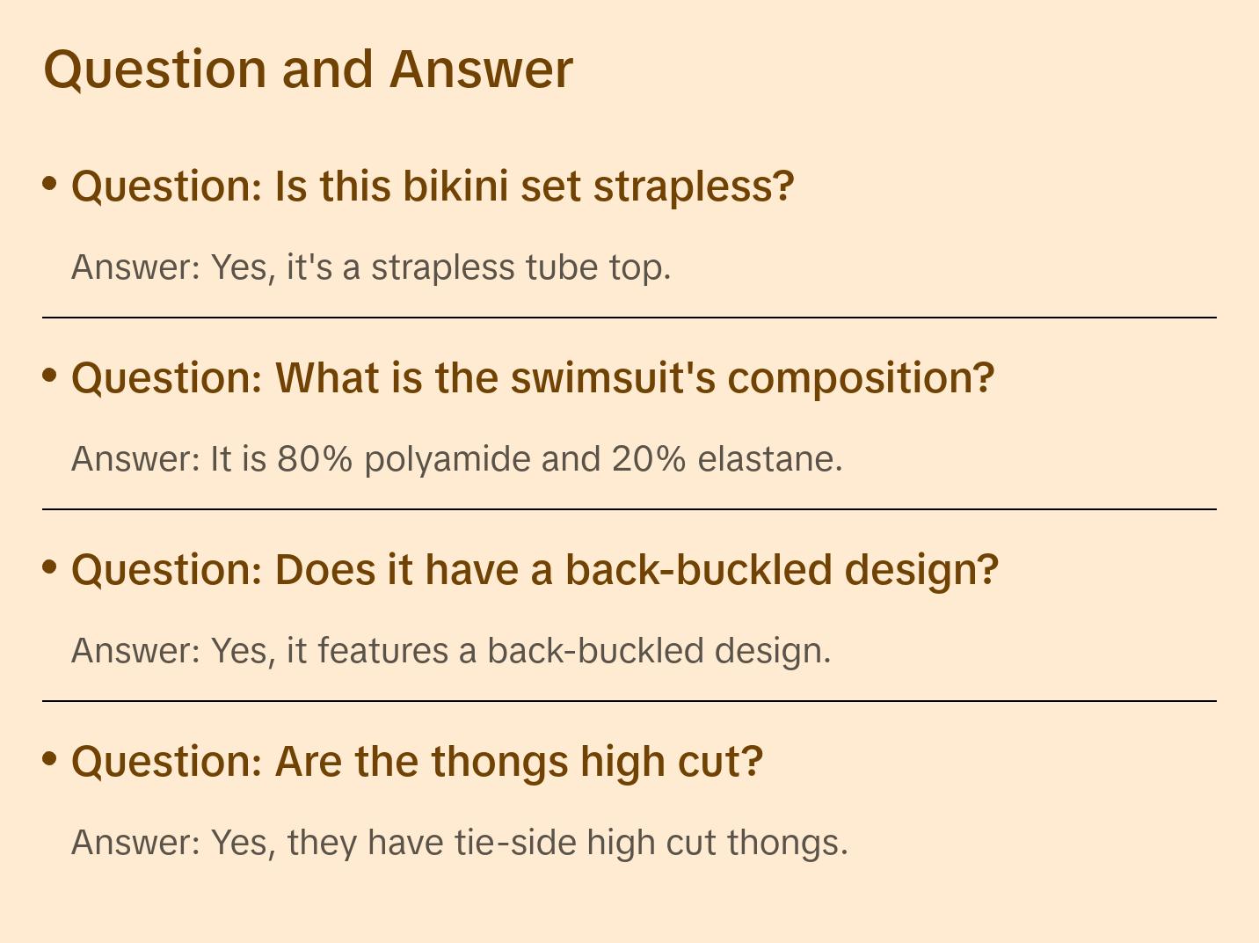Click the answer "Yes, it features a back-buckled design."
The image size is (1259, 943).
pyautogui.click(x=451, y=651)
